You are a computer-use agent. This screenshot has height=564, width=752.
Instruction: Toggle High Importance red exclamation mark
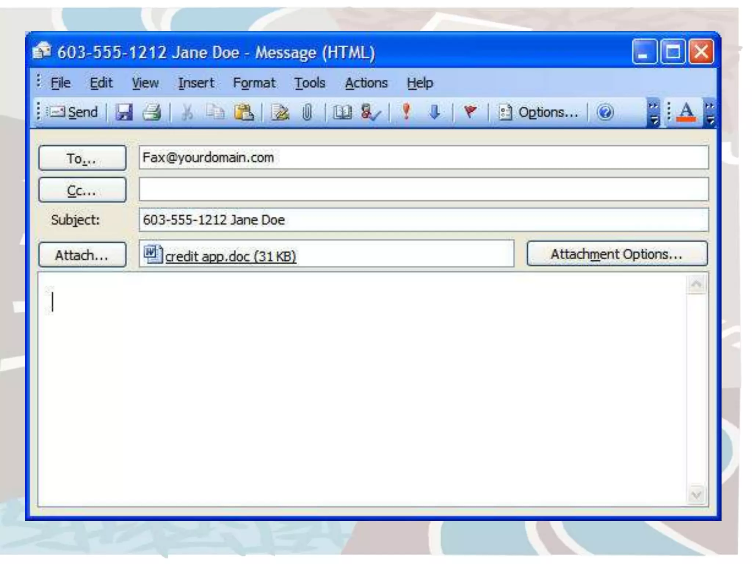[406, 111]
